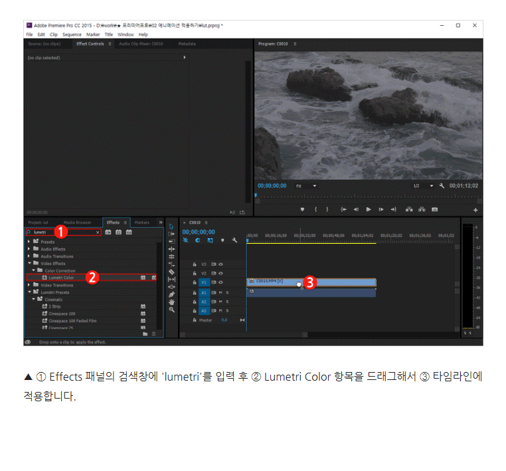Select Cinespace 100 Faded Film preset
The height and width of the screenshot is (471, 506).
coord(72,321)
